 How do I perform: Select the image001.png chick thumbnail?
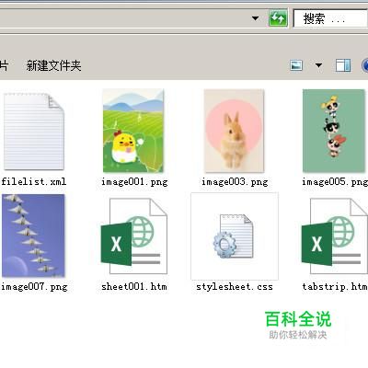[x=133, y=131]
